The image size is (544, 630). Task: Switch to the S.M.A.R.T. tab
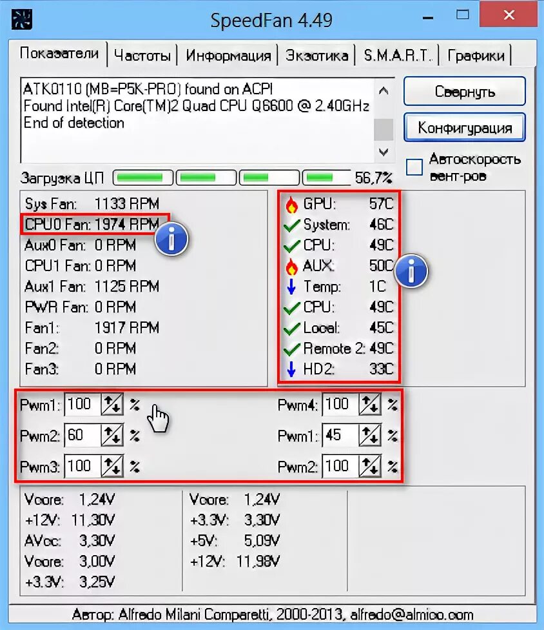coord(397,55)
